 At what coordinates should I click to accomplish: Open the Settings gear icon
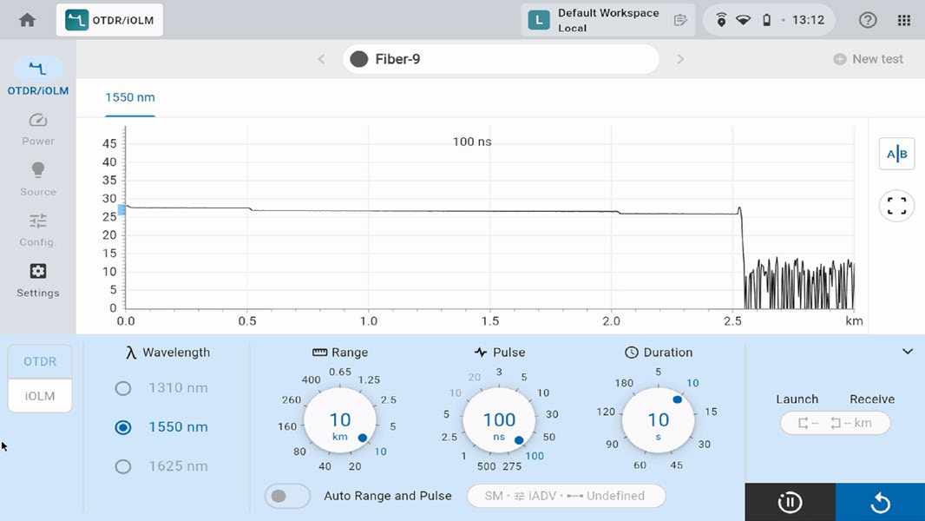[38, 271]
